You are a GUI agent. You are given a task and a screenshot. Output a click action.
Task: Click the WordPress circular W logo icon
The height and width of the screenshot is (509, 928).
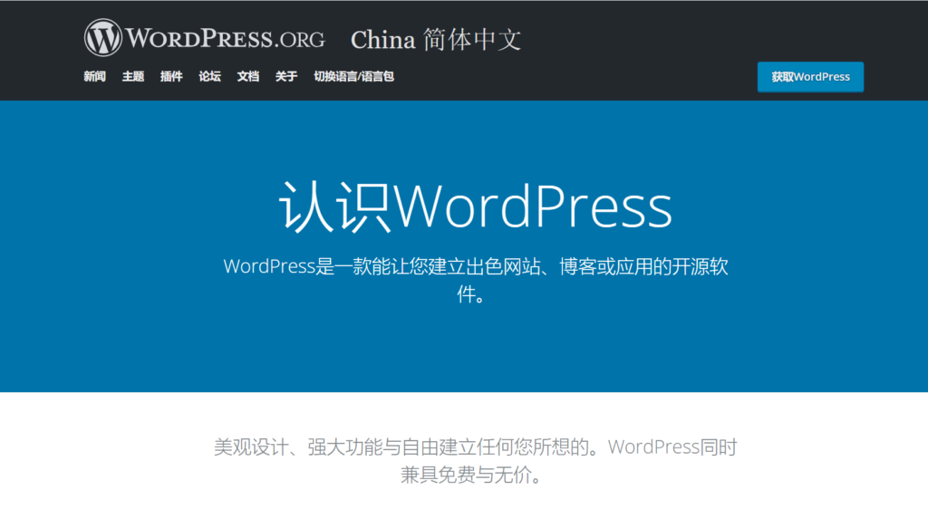click(103, 38)
